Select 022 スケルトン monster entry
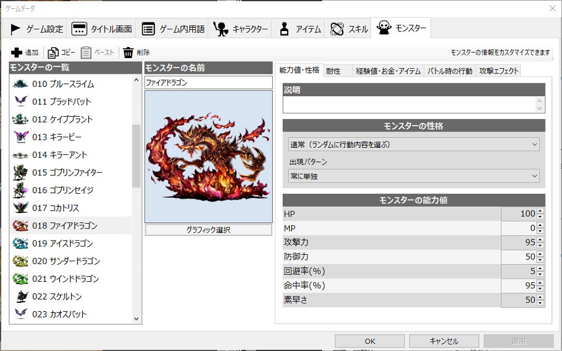The width and height of the screenshot is (562, 351). click(x=58, y=296)
